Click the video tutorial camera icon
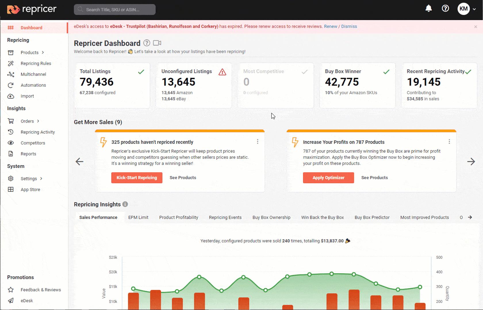The width and height of the screenshot is (483, 310). point(157,43)
